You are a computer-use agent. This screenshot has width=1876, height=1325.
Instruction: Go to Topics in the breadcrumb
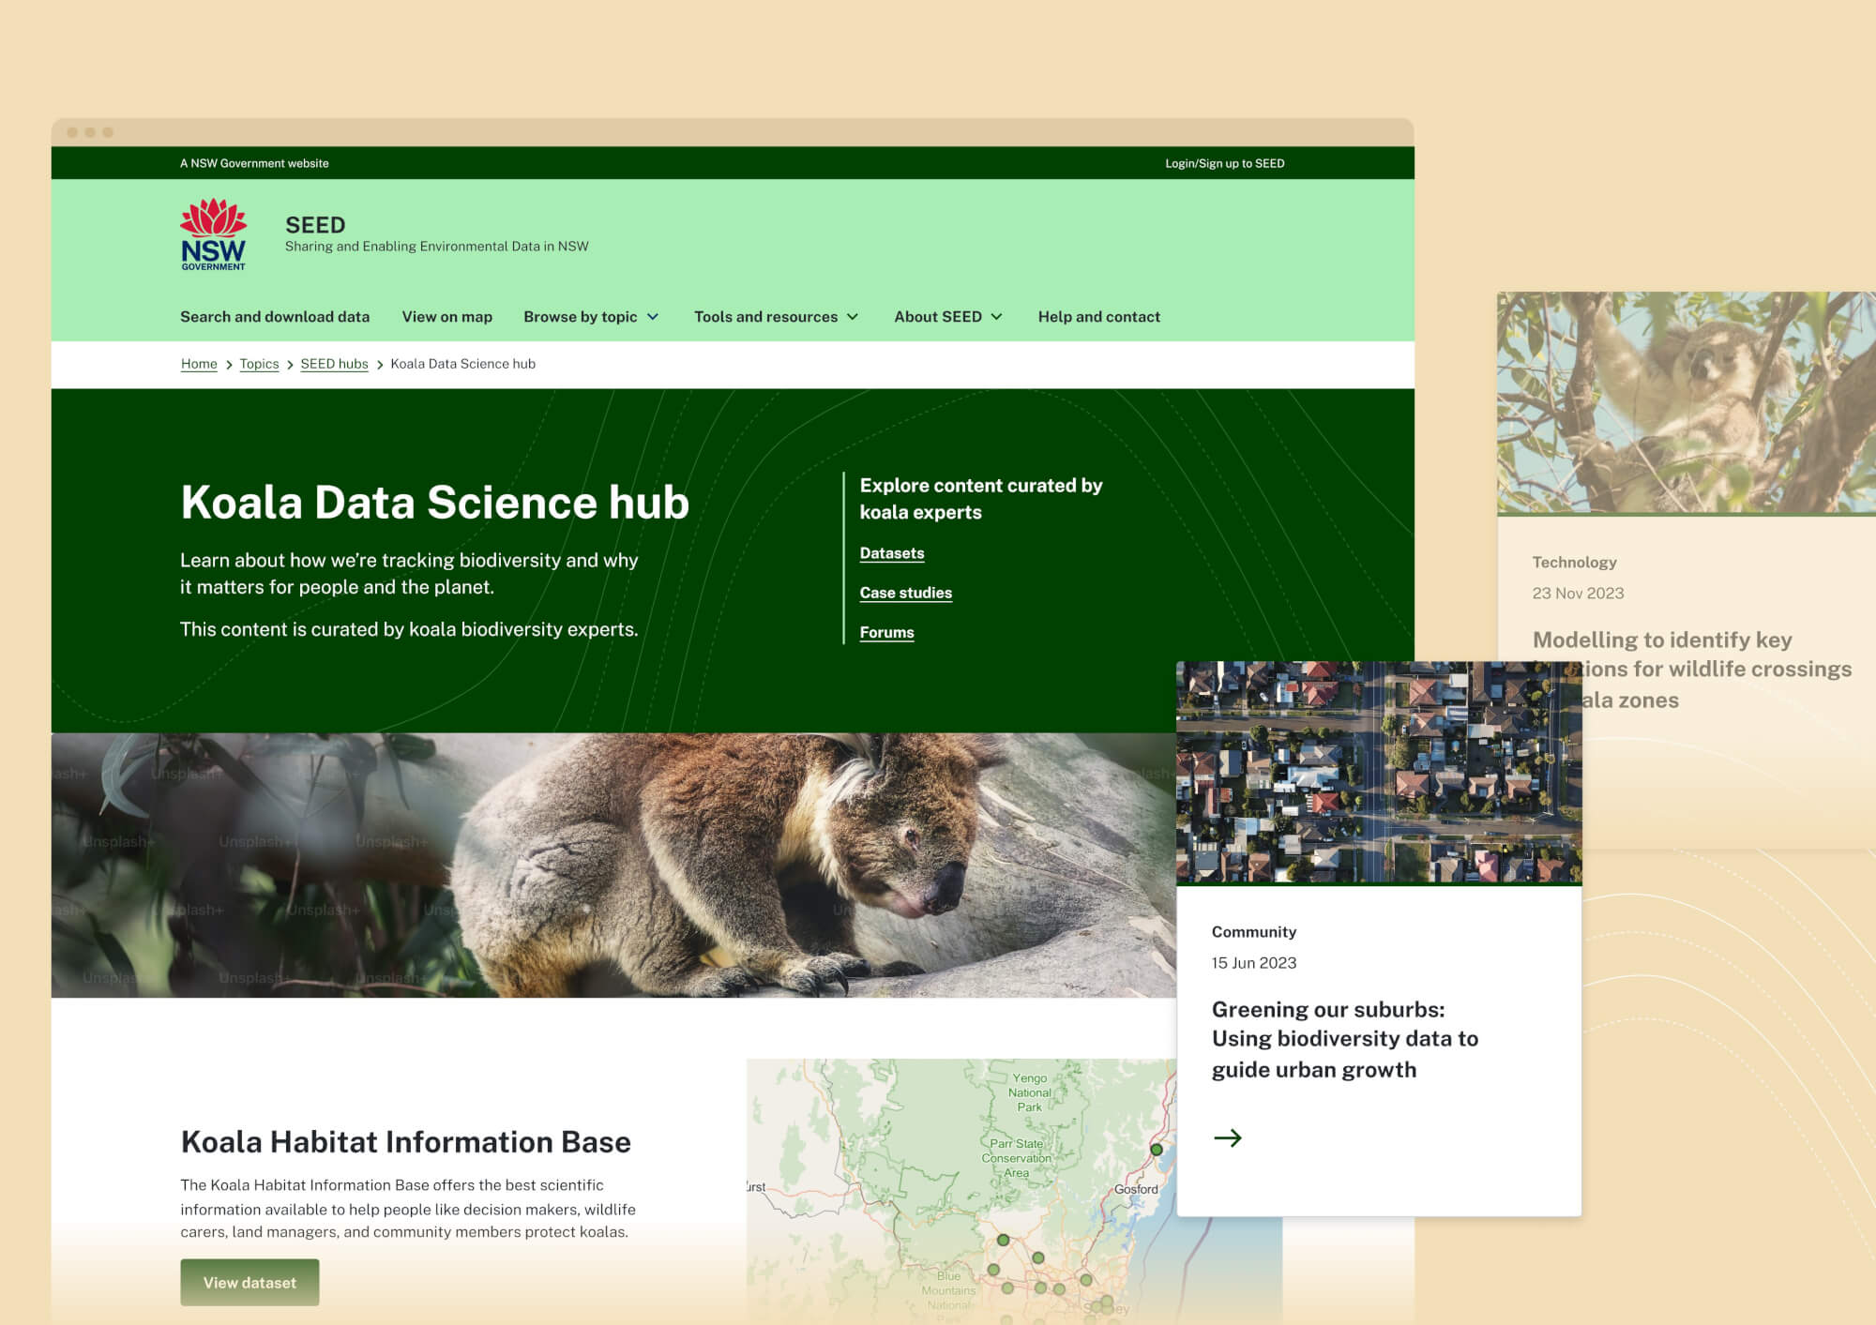click(259, 364)
